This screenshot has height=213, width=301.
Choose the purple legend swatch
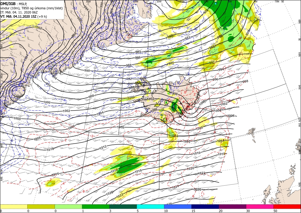[x=232, y=206]
